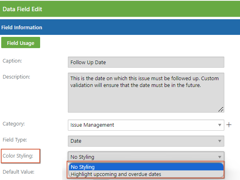
Task: Click the Color Styling dropdown arrow
Action: tap(220, 157)
